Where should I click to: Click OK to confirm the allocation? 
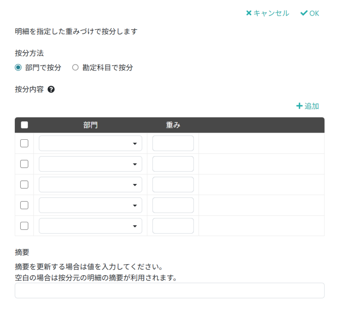[x=313, y=13]
